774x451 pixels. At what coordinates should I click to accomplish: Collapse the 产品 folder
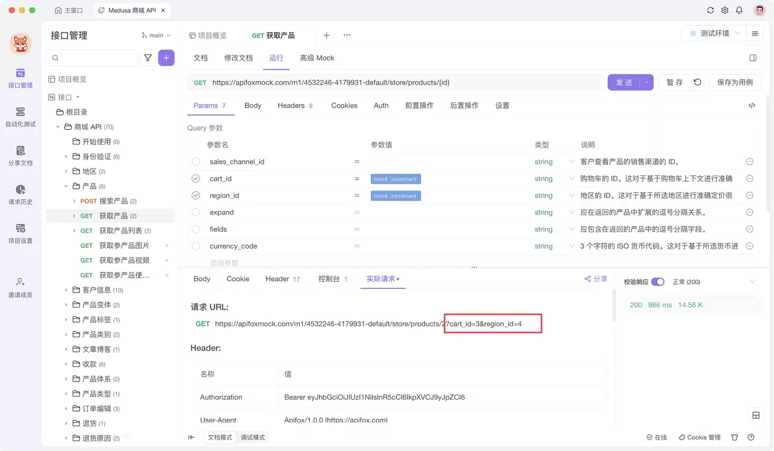(x=66, y=186)
